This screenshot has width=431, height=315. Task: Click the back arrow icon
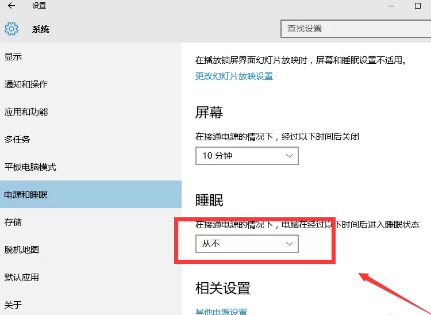tap(11, 6)
